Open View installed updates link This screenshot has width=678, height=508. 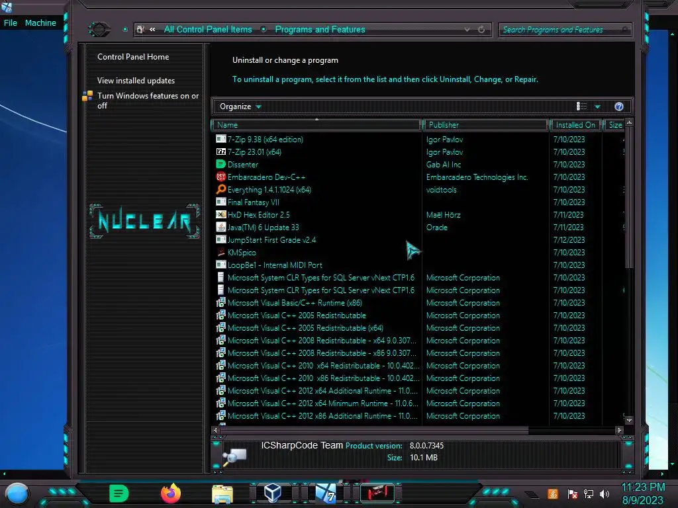tap(136, 80)
